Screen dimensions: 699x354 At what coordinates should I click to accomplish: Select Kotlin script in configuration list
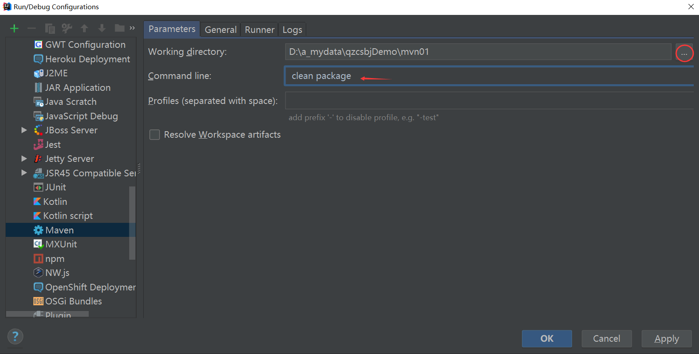click(x=68, y=216)
